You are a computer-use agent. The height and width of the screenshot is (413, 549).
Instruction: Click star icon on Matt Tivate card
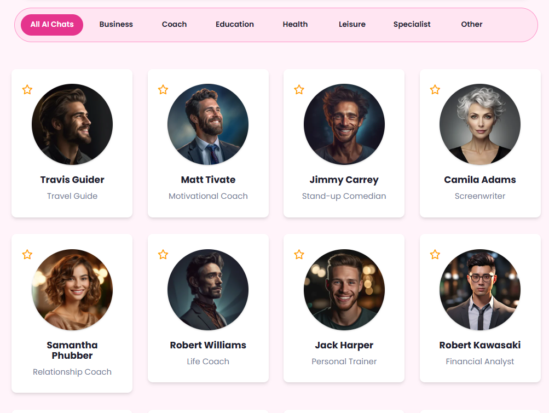(x=163, y=90)
